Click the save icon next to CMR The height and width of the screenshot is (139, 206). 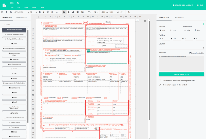pyautogui.click(x=18, y=3)
